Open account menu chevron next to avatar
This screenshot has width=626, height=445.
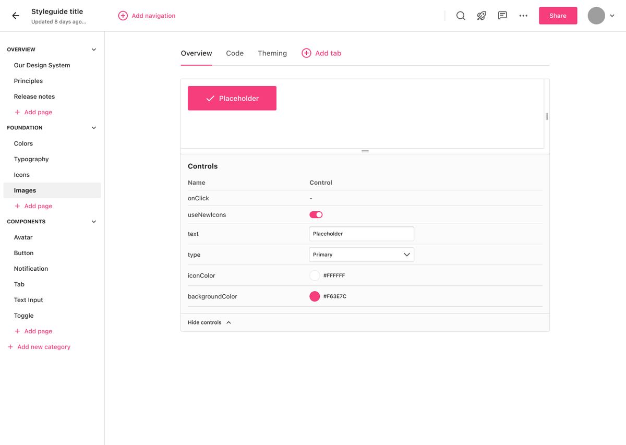612,16
